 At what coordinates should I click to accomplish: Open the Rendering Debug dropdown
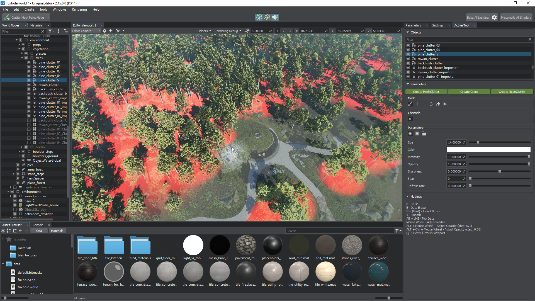pos(228,31)
